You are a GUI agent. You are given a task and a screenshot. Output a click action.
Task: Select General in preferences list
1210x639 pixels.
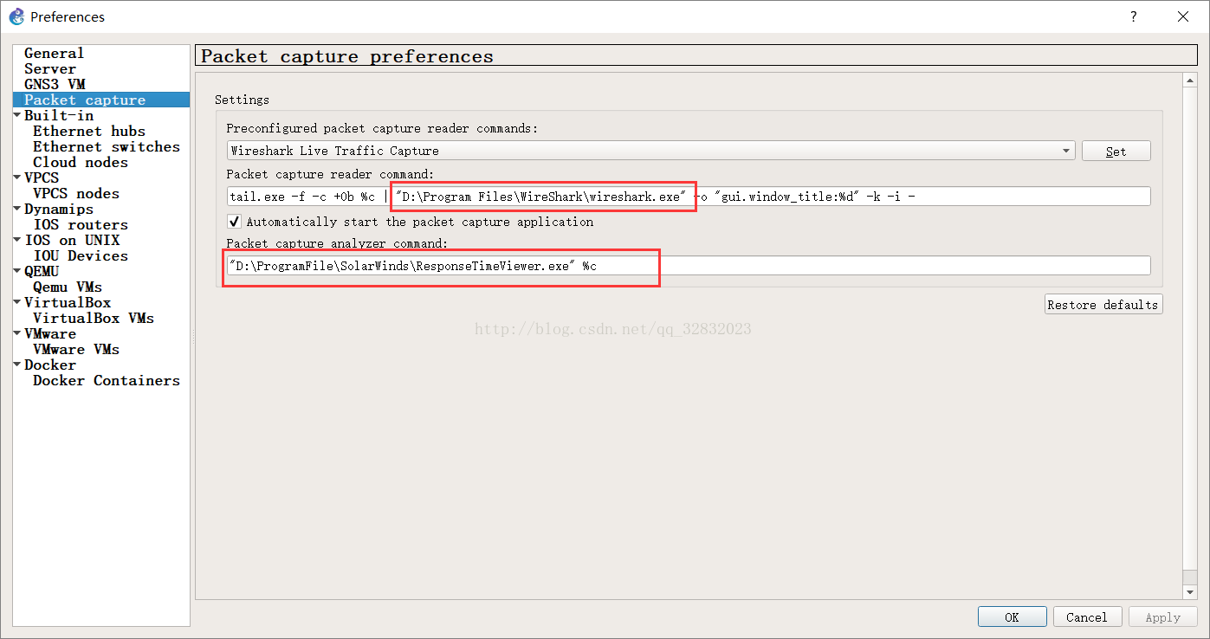pyautogui.click(x=54, y=54)
